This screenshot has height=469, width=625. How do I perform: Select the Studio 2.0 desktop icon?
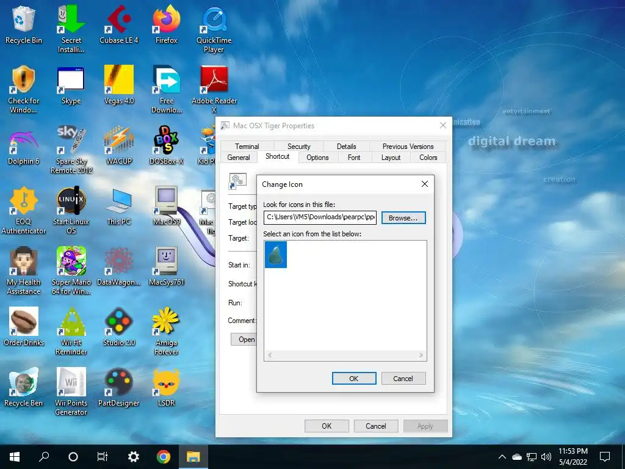pos(119,327)
